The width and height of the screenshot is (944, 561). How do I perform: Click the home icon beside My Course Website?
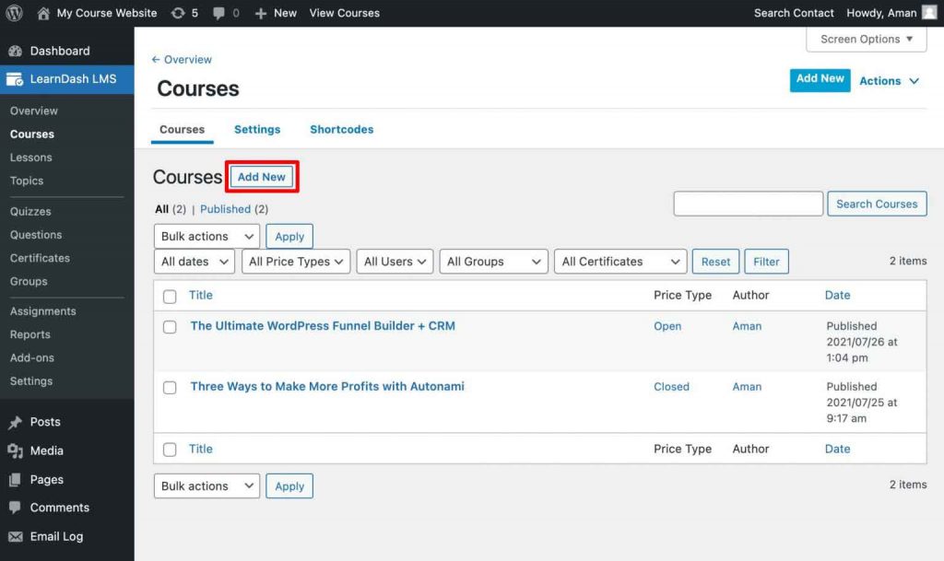click(x=43, y=13)
